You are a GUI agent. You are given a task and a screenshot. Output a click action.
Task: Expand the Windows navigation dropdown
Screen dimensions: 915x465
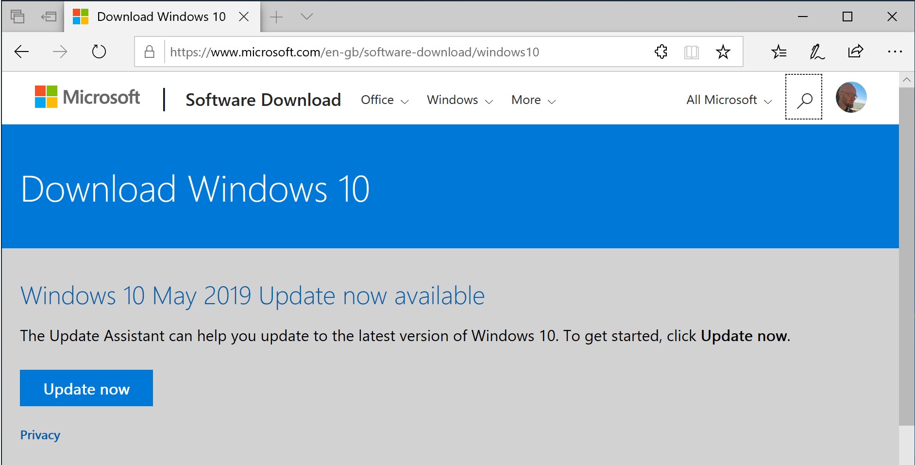(459, 100)
